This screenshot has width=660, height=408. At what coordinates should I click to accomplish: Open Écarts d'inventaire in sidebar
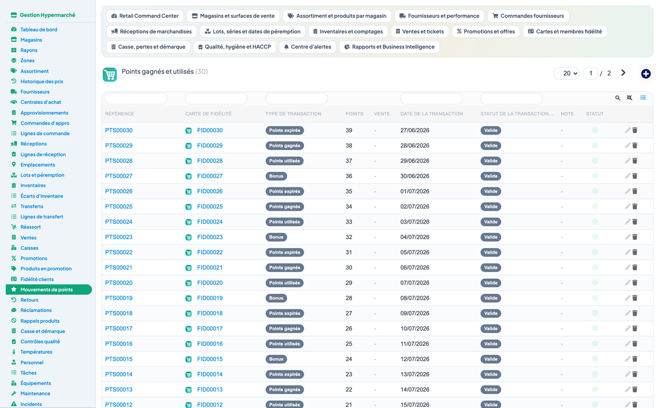[41, 196]
